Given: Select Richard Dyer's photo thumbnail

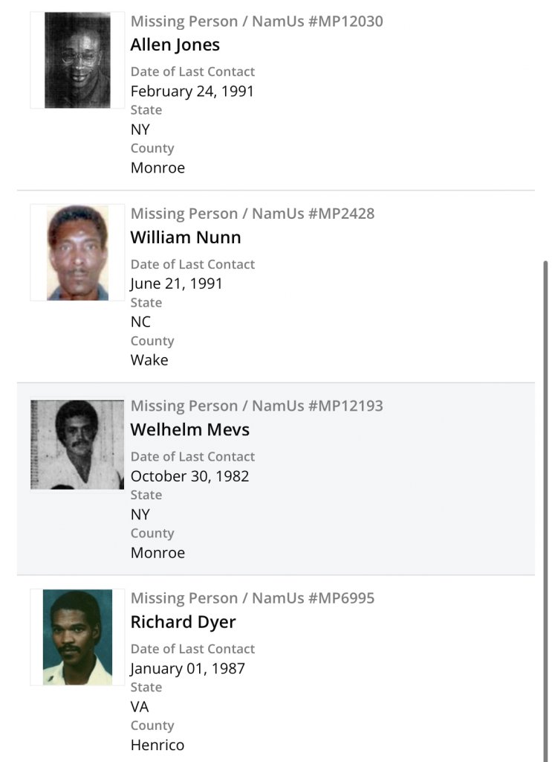Looking at the screenshot, I should 77,637.
